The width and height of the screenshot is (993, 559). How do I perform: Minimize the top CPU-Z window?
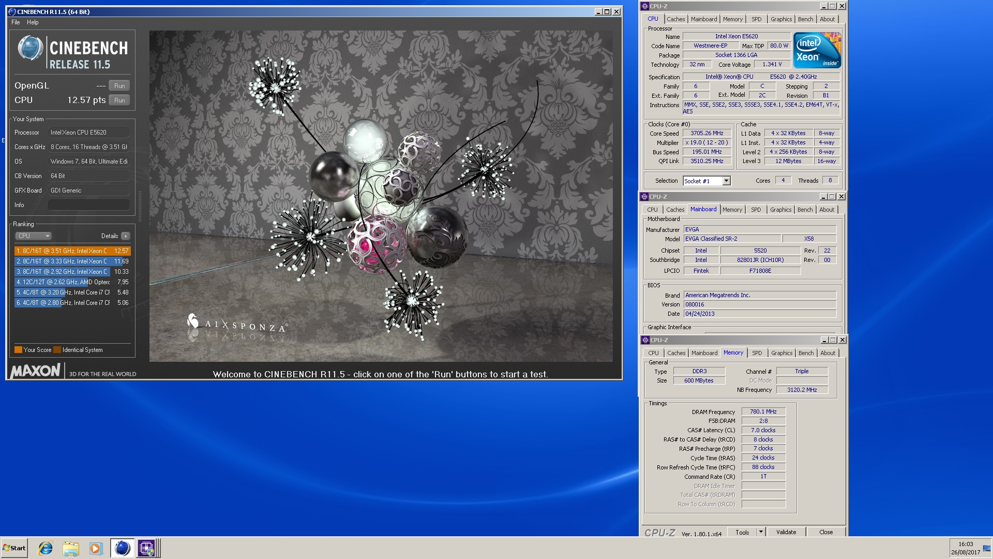824,6
